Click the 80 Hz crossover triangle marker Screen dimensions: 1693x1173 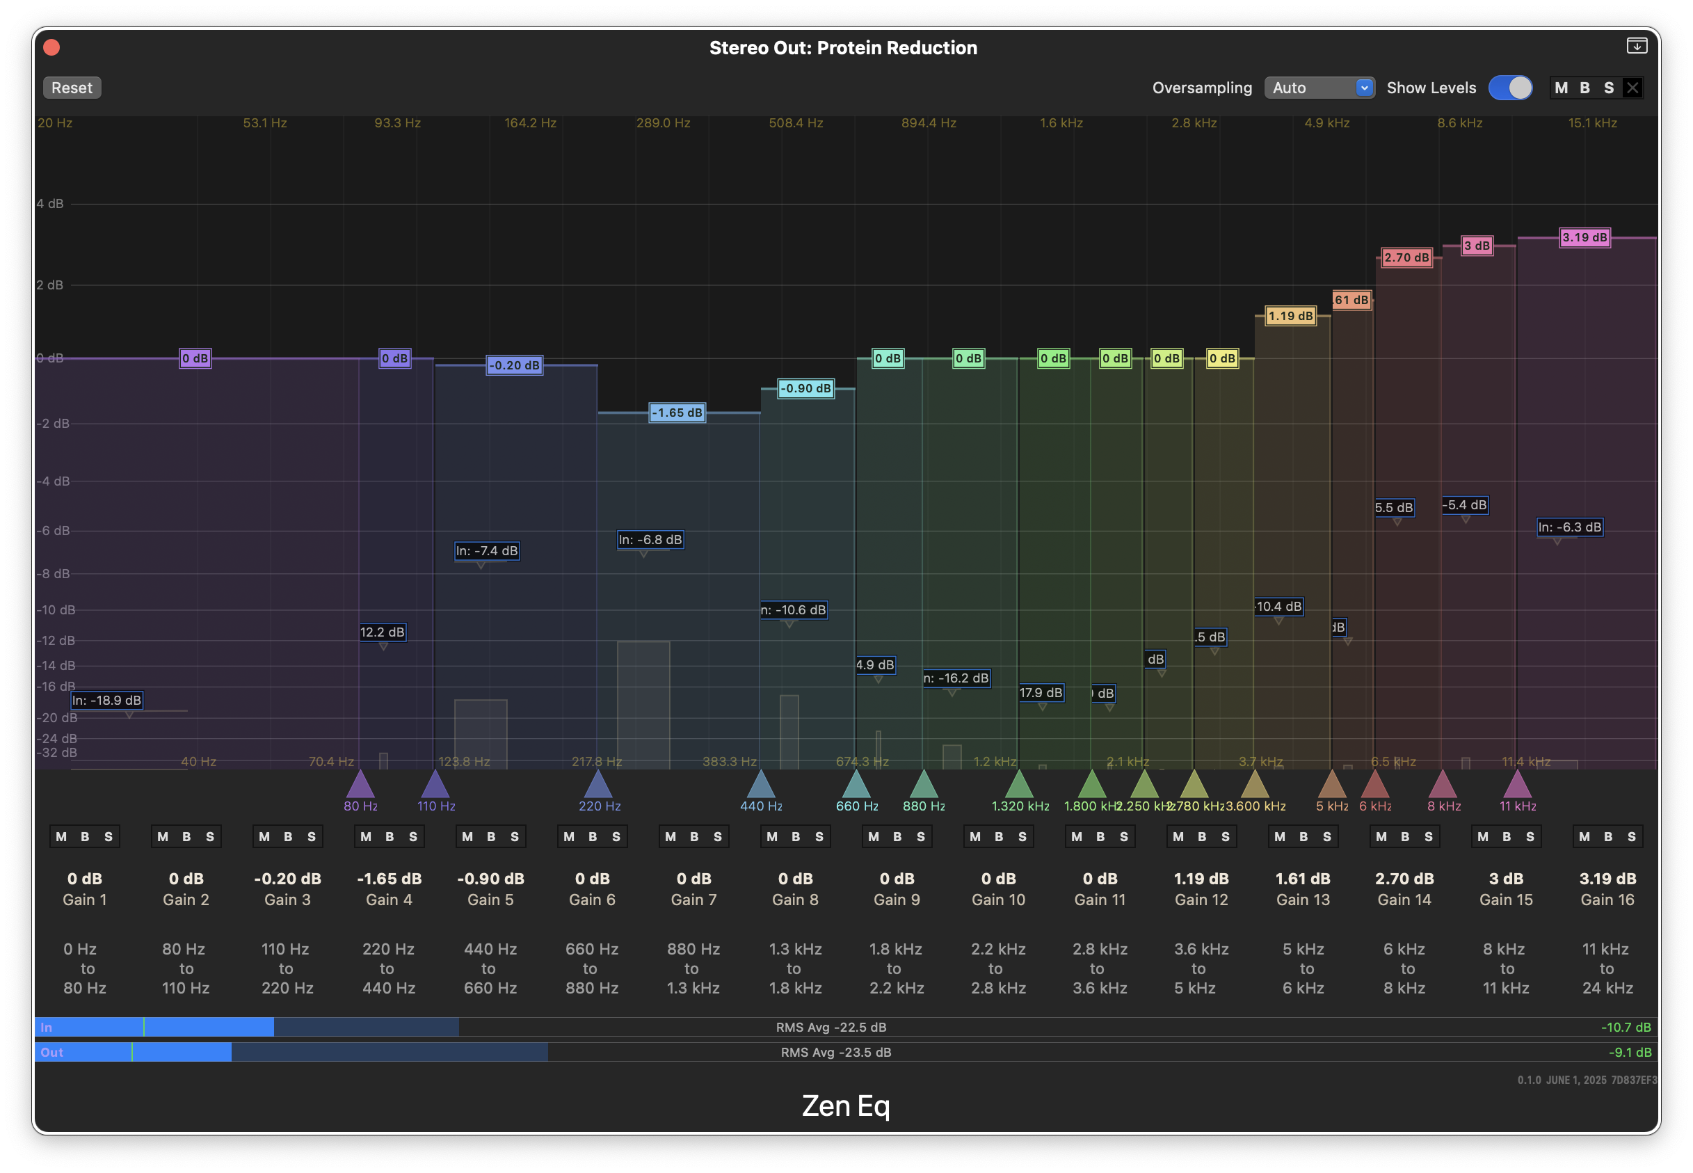[360, 785]
